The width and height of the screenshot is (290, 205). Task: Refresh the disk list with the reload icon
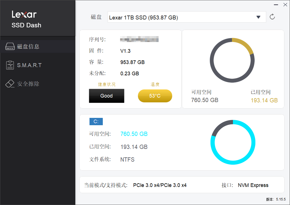click(272, 17)
